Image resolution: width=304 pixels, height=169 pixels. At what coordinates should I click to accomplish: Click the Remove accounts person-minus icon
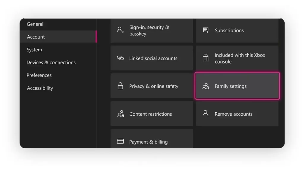click(x=206, y=114)
